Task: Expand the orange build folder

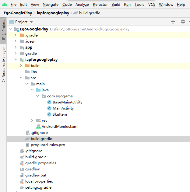Action: (21, 66)
